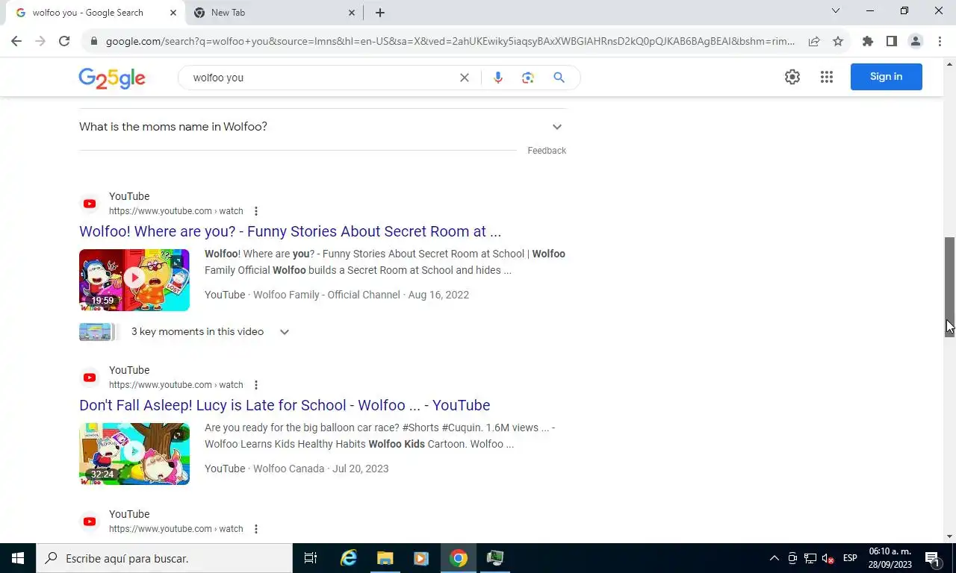Image resolution: width=956 pixels, height=573 pixels.
Task: Open Internet Explorer from the taskbar
Action: click(349, 558)
